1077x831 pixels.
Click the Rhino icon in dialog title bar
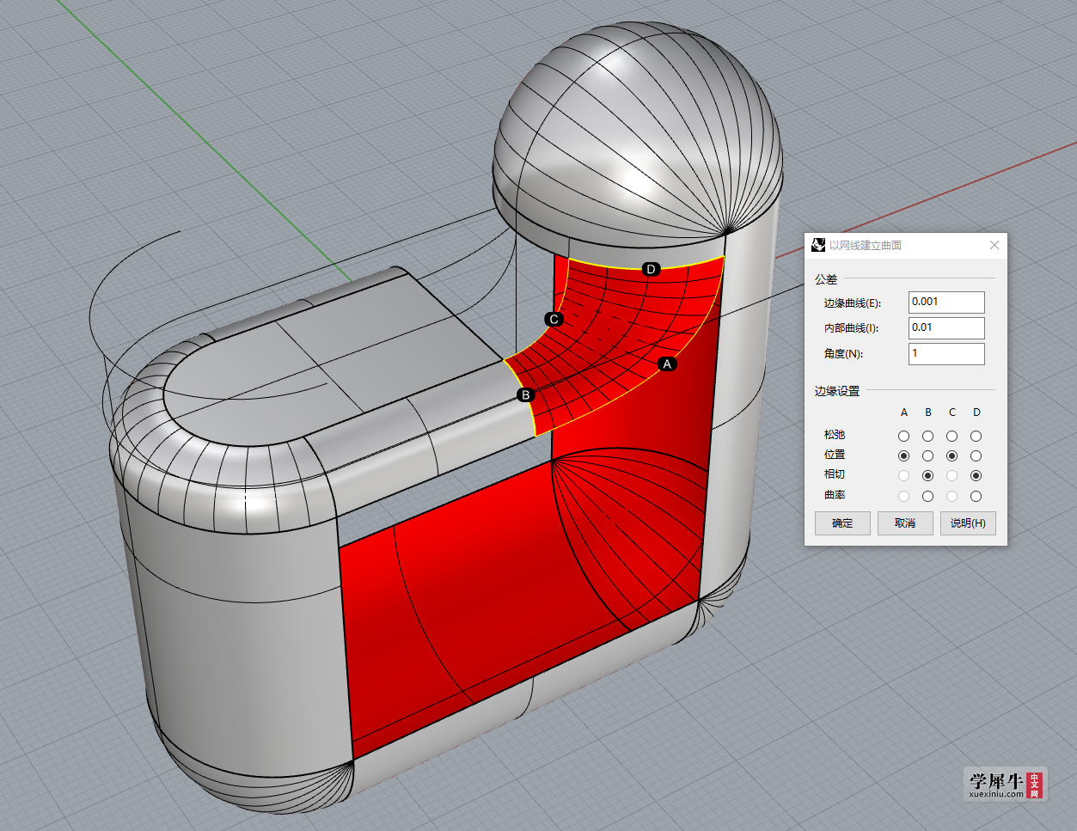(x=818, y=245)
